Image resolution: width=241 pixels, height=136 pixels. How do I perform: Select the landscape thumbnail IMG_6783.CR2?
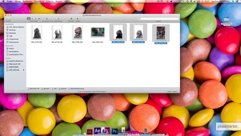point(98,32)
